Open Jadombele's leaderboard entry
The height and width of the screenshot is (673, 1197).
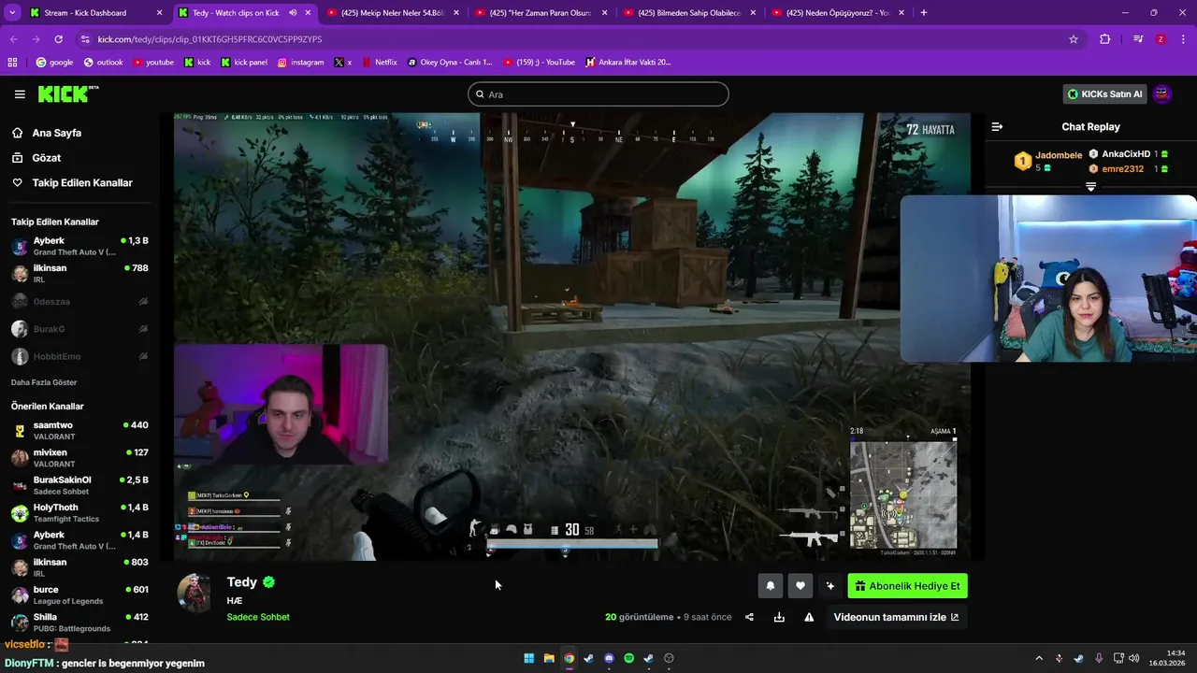(1046, 161)
